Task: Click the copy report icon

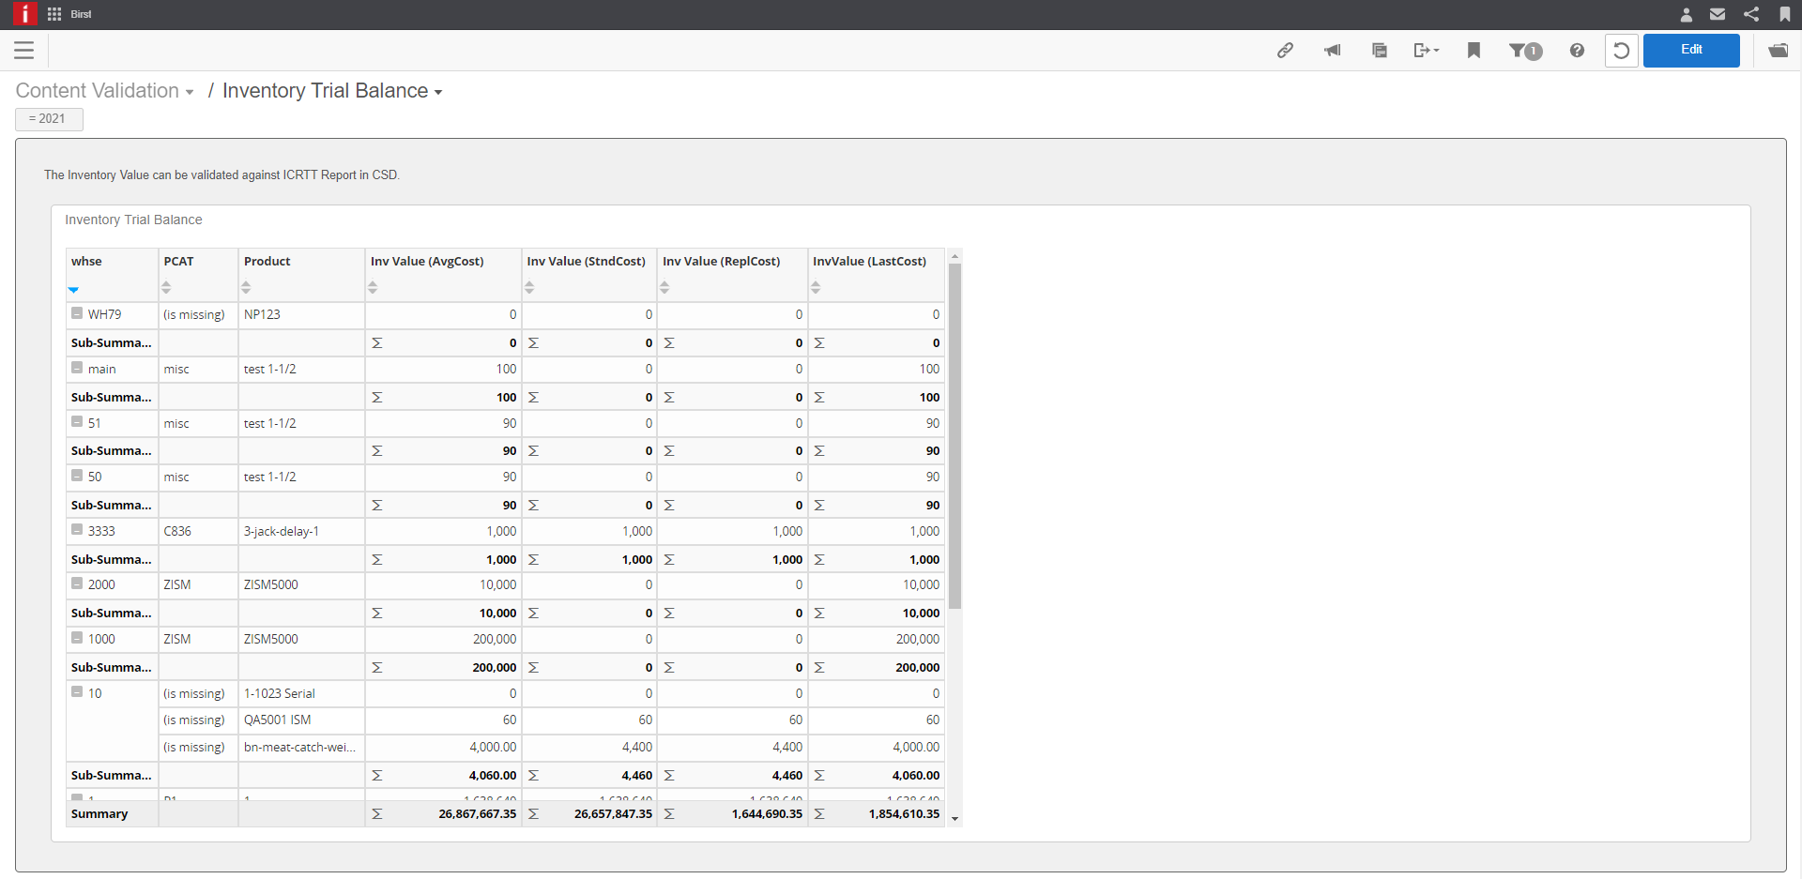Action: [1379, 50]
